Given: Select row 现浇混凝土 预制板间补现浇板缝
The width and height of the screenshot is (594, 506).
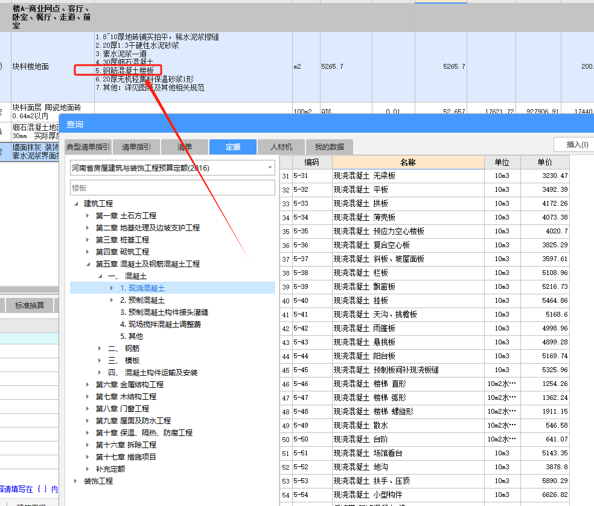Looking at the screenshot, I should (424, 370).
